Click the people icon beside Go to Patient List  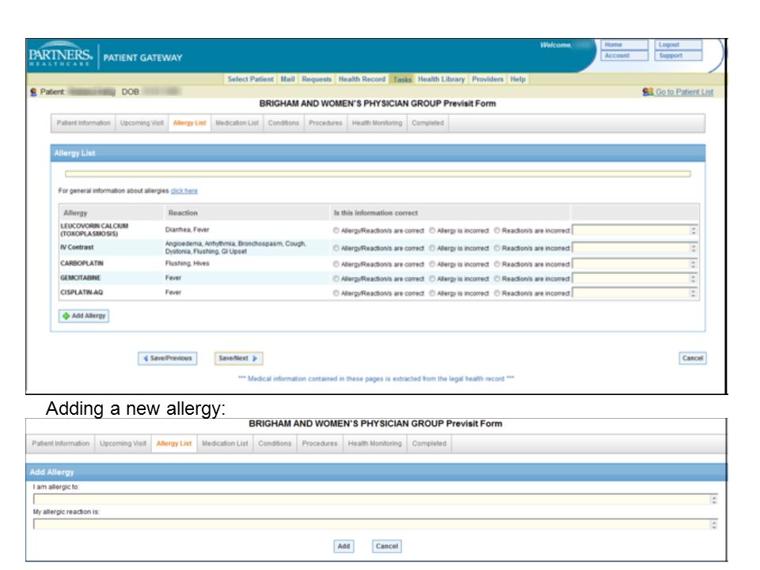tap(648, 92)
